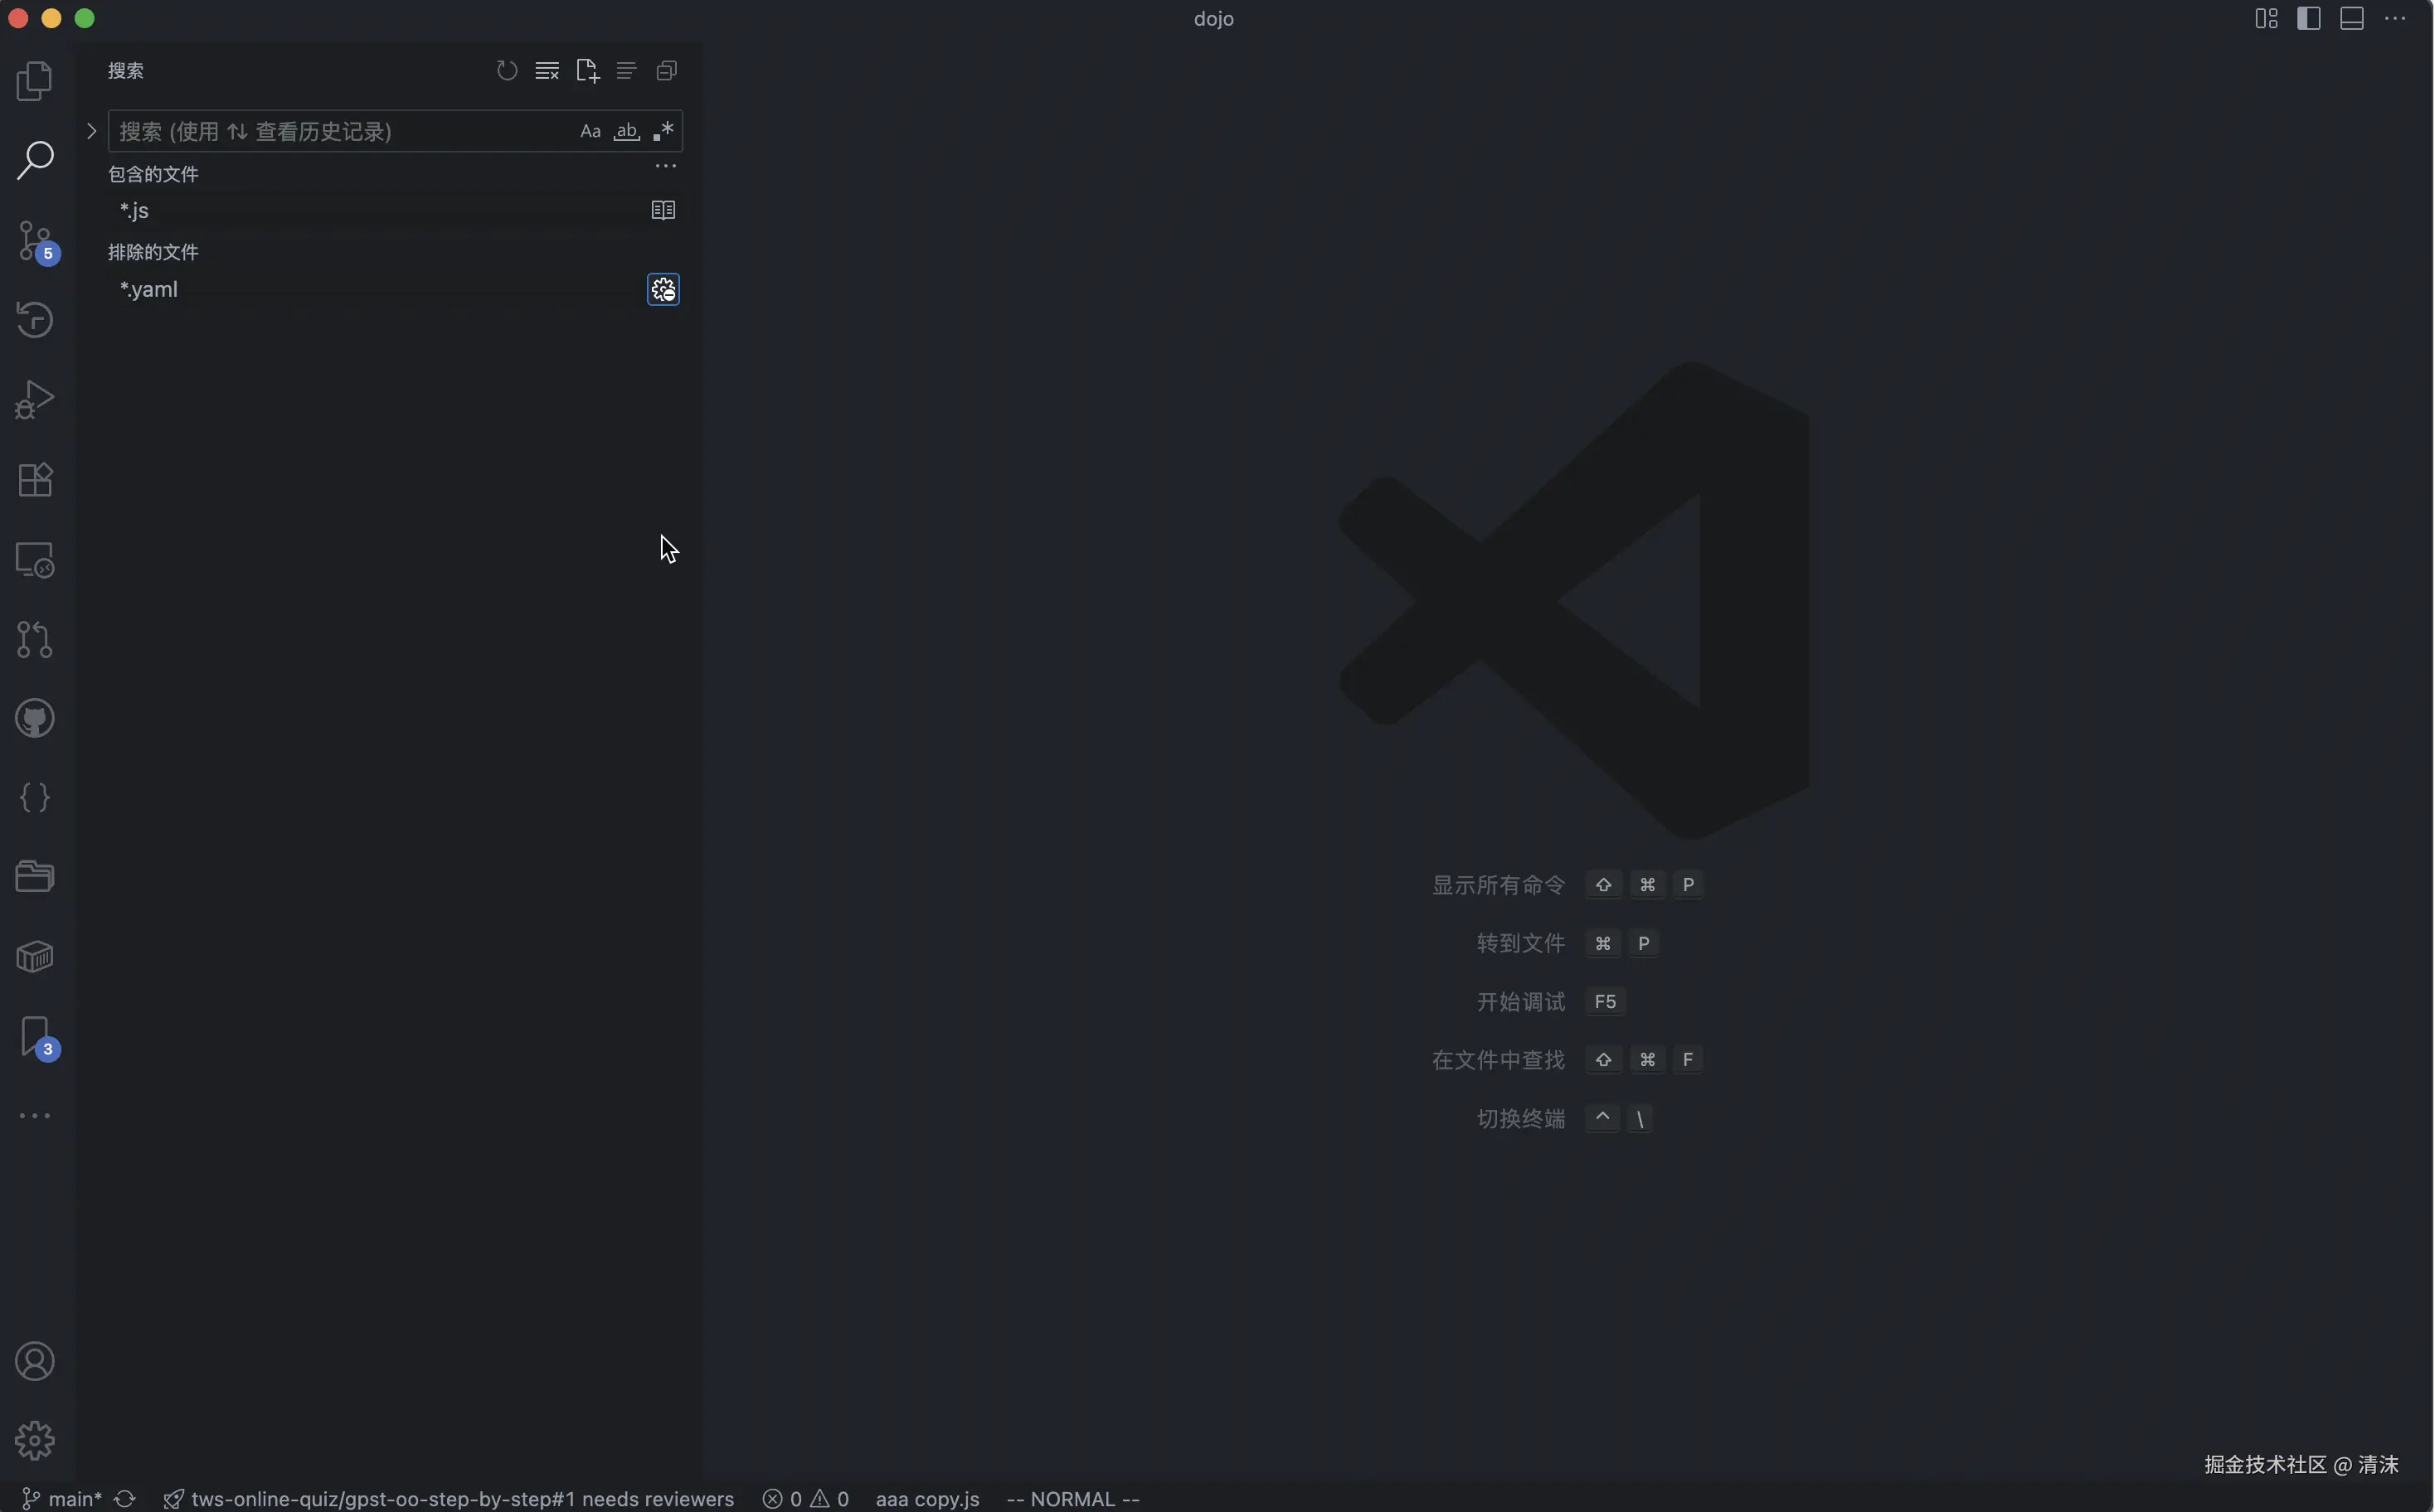Viewport: 2435px width, 1512px height.
Task: Toggle use regular expression option
Action: (663, 132)
